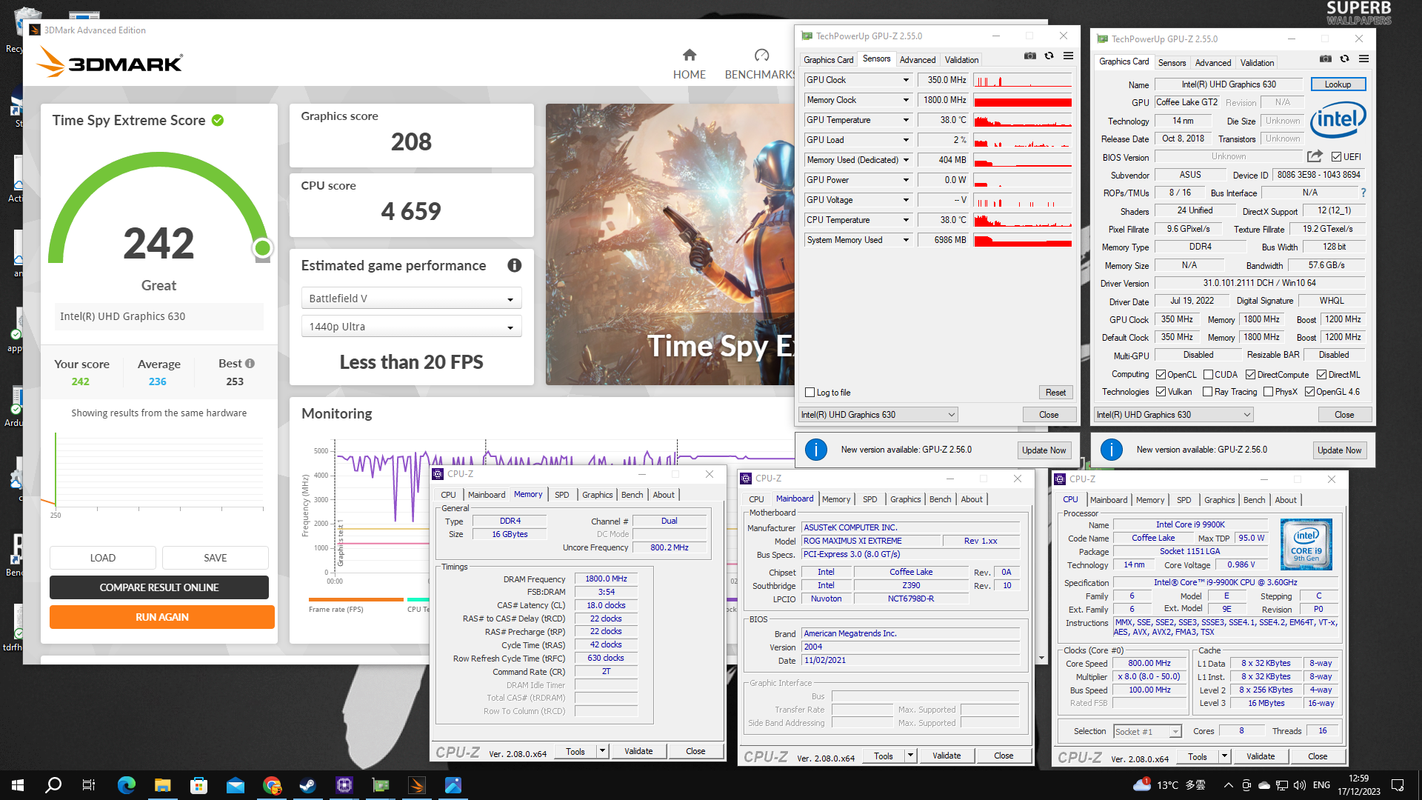Screen dimensions: 1422x800
Task: Toggle DirectML checkbox in GPU-Z
Action: (1321, 375)
